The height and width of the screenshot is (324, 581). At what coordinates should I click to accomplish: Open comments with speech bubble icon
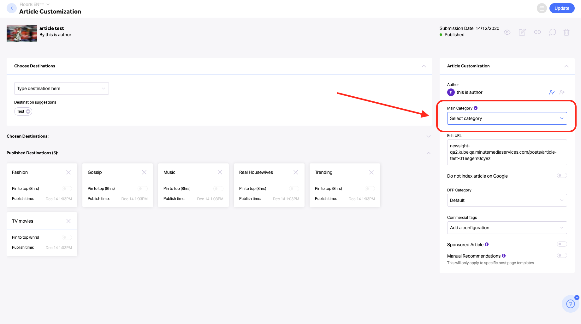[x=553, y=32]
